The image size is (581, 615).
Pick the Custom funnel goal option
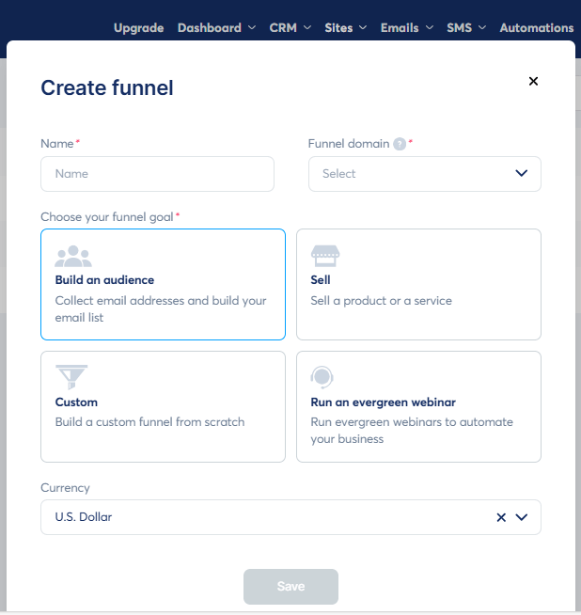[163, 406]
